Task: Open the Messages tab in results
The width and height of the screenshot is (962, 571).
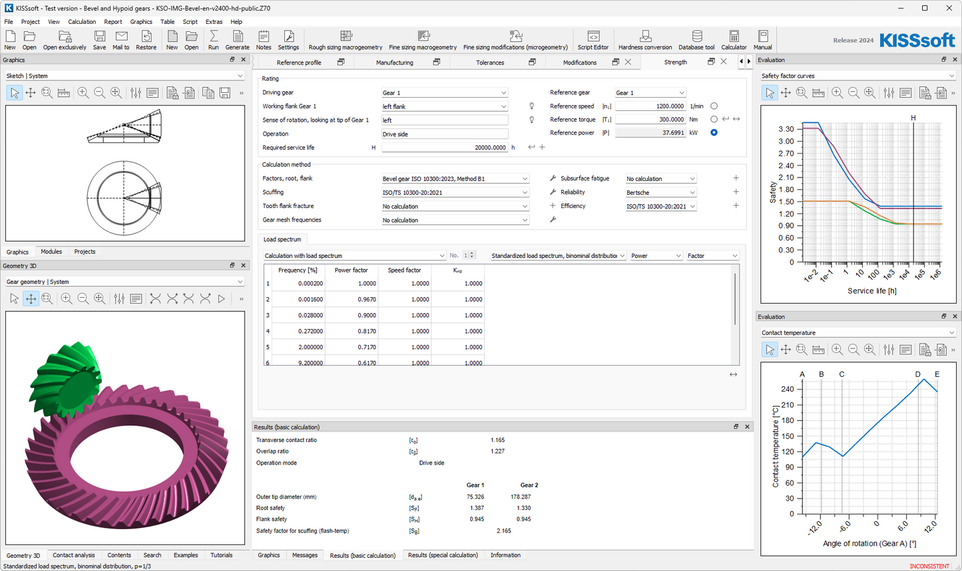Action: pos(304,555)
